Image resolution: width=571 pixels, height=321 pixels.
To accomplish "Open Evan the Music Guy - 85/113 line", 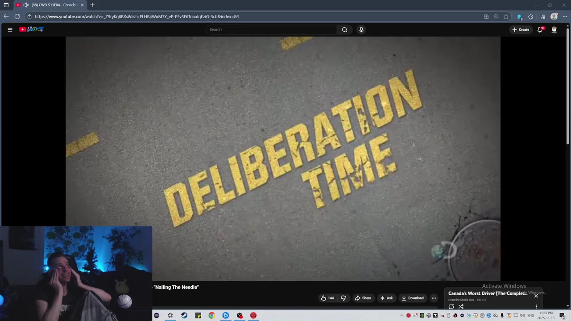I will pos(467,300).
